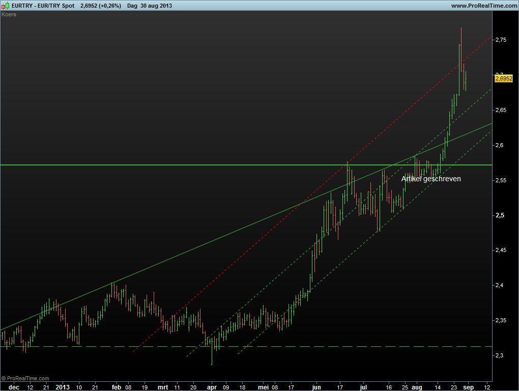Select the Koers panel label
The image size is (519, 391).
9,14
